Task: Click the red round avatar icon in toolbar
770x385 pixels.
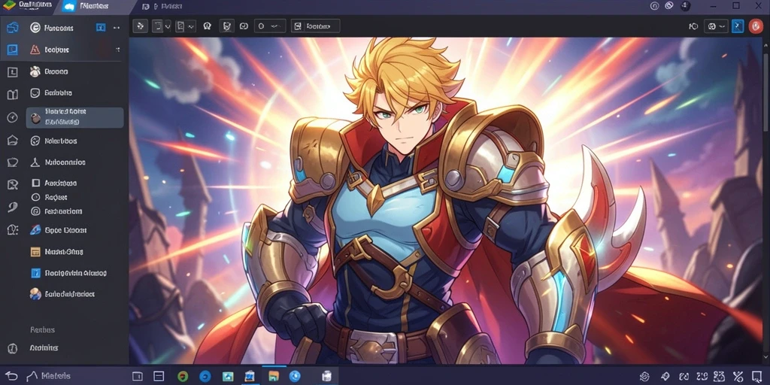Action: click(756, 26)
